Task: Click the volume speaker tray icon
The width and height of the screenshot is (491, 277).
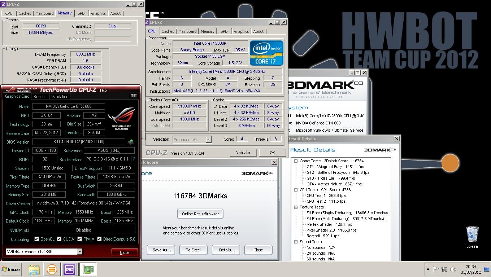Action: (453, 269)
